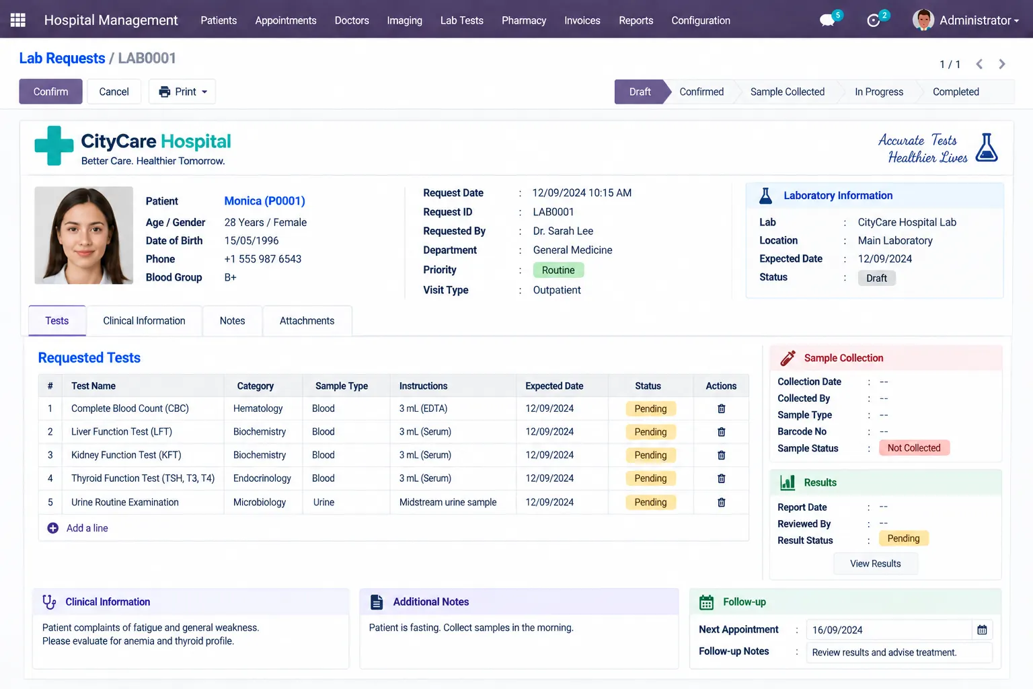Viewport: 1033px width, 689px height.
Task: Click Monica's patient photo
Action: coord(84,235)
